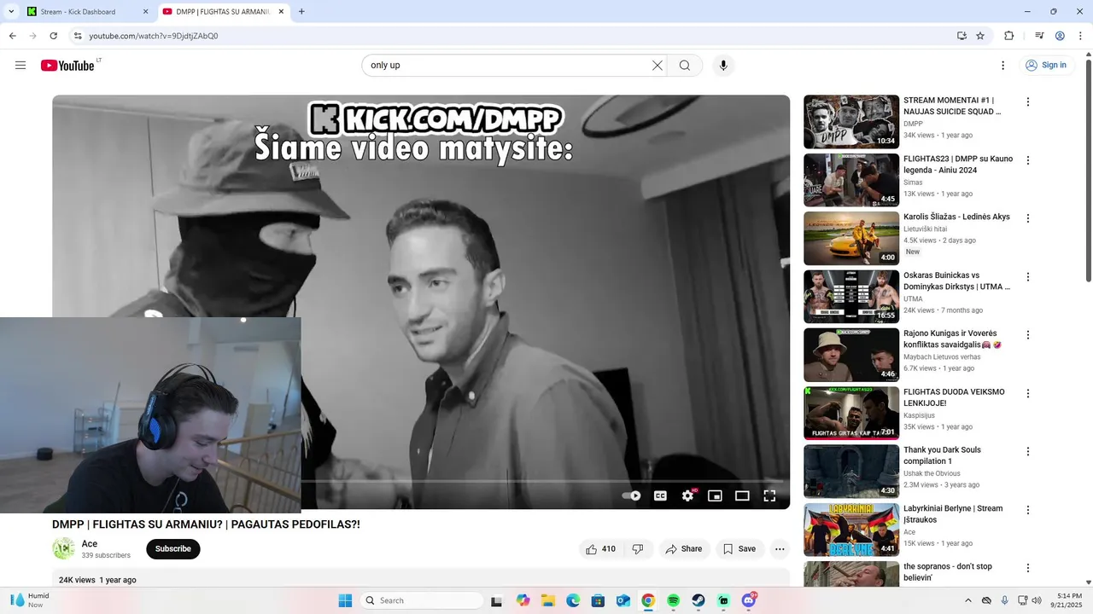The width and height of the screenshot is (1093, 614).
Task: Reload the current page
Action: [53, 36]
